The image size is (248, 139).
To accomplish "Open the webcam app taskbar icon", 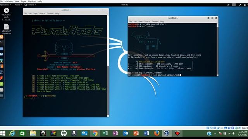I will (43, 133).
